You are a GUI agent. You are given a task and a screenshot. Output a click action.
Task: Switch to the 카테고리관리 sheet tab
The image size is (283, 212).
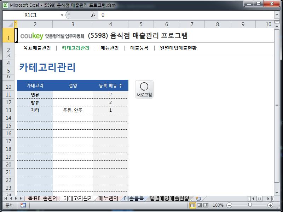78,199
